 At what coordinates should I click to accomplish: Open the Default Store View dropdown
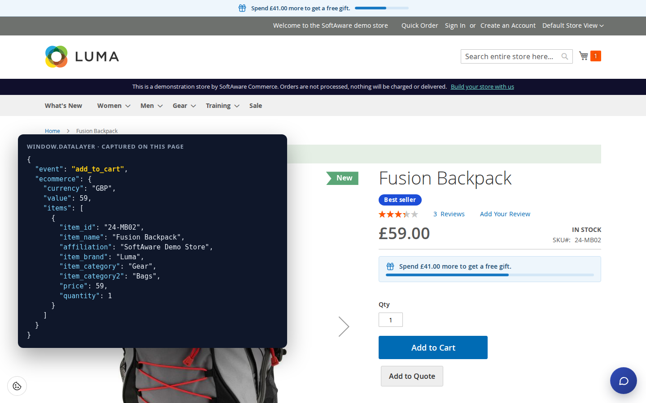tap(573, 26)
